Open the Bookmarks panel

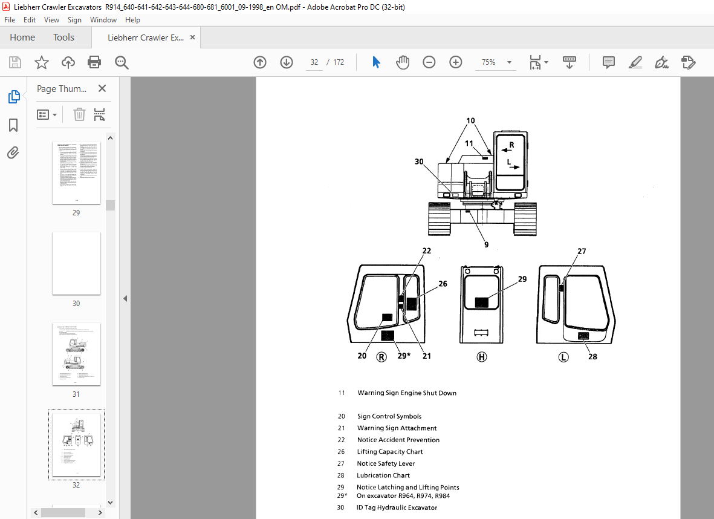click(13, 125)
